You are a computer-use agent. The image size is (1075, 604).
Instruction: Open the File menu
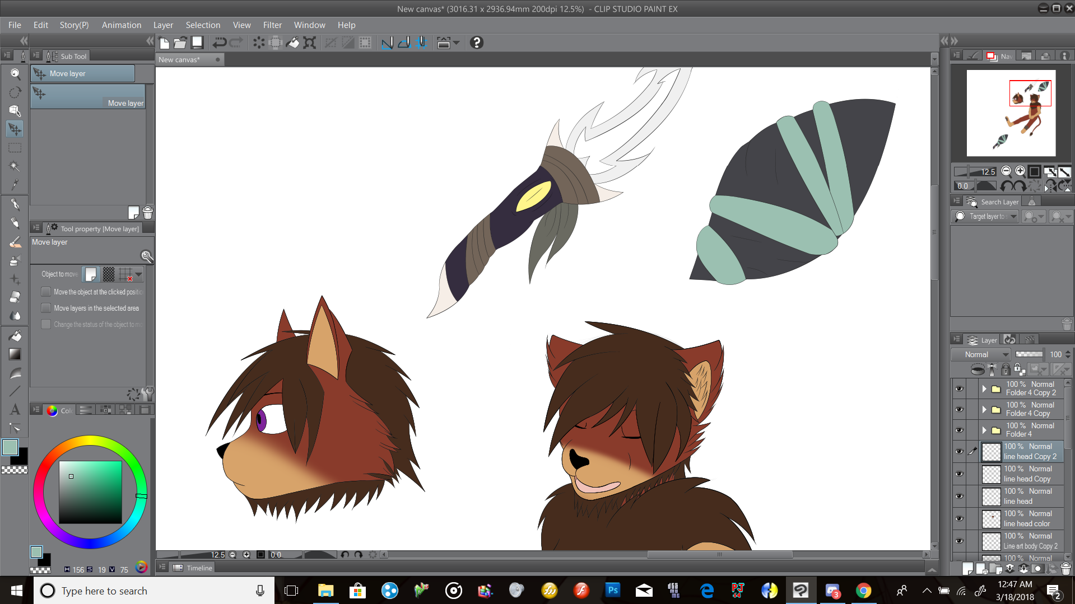point(15,25)
